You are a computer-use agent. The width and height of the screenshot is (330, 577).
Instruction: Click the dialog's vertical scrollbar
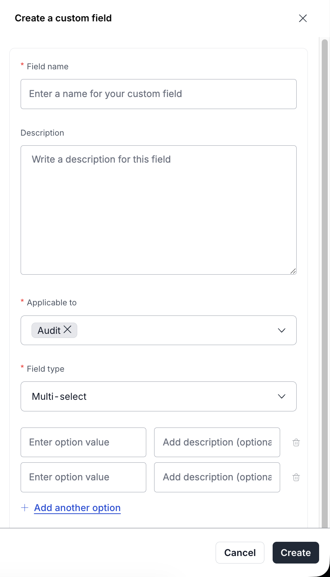coord(325,262)
